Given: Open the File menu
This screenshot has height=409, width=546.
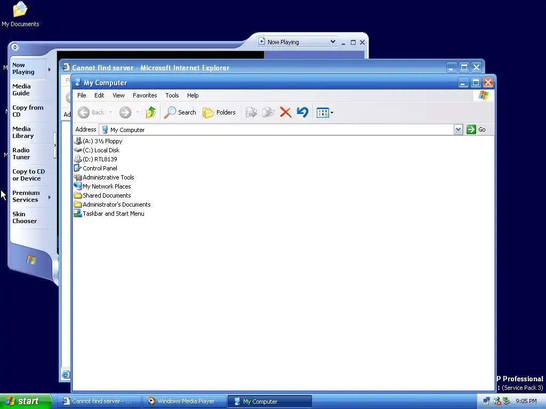Looking at the screenshot, I should [x=82, y=95].
